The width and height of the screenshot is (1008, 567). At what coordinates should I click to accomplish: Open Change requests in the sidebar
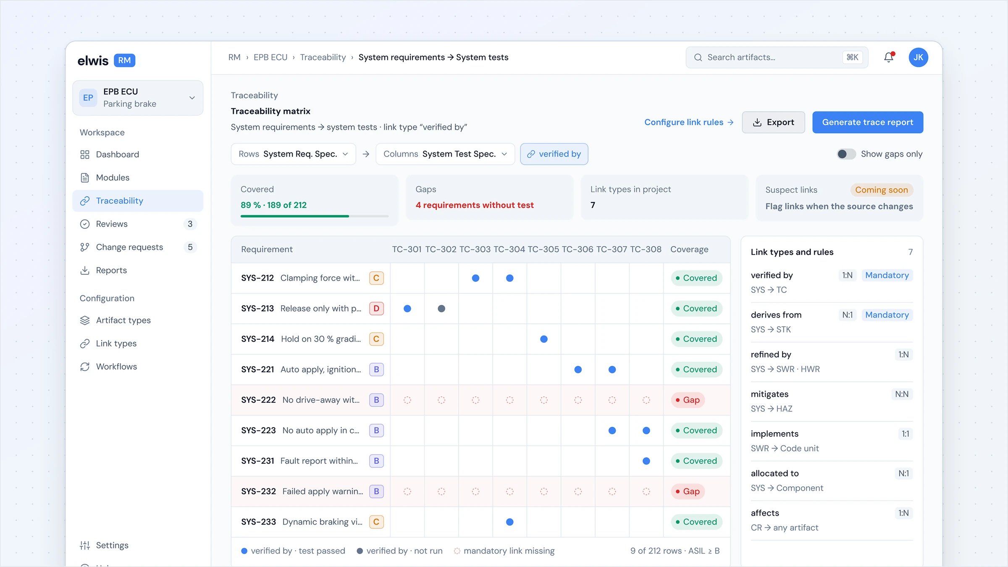(138, 247)
